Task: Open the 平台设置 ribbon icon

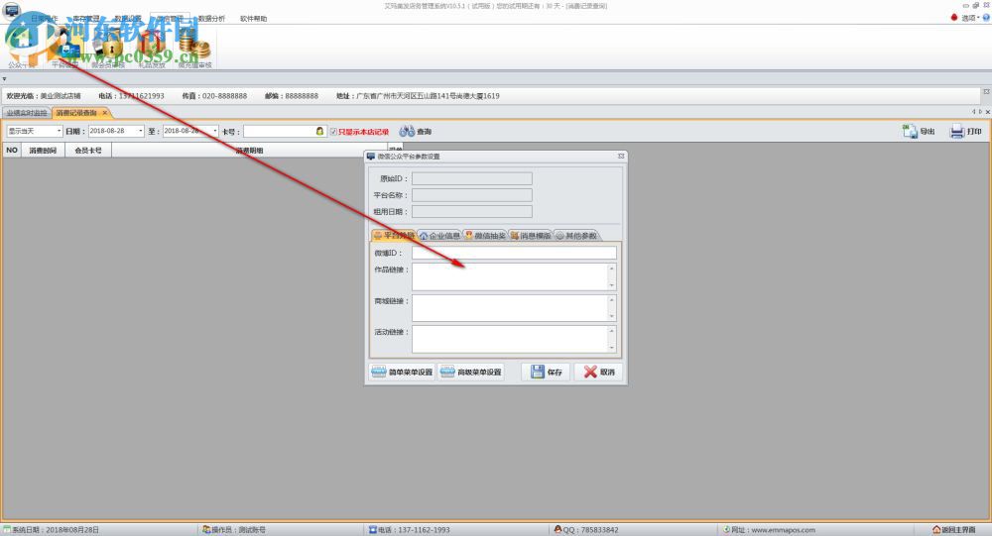Action: click(x=65, y=49)
